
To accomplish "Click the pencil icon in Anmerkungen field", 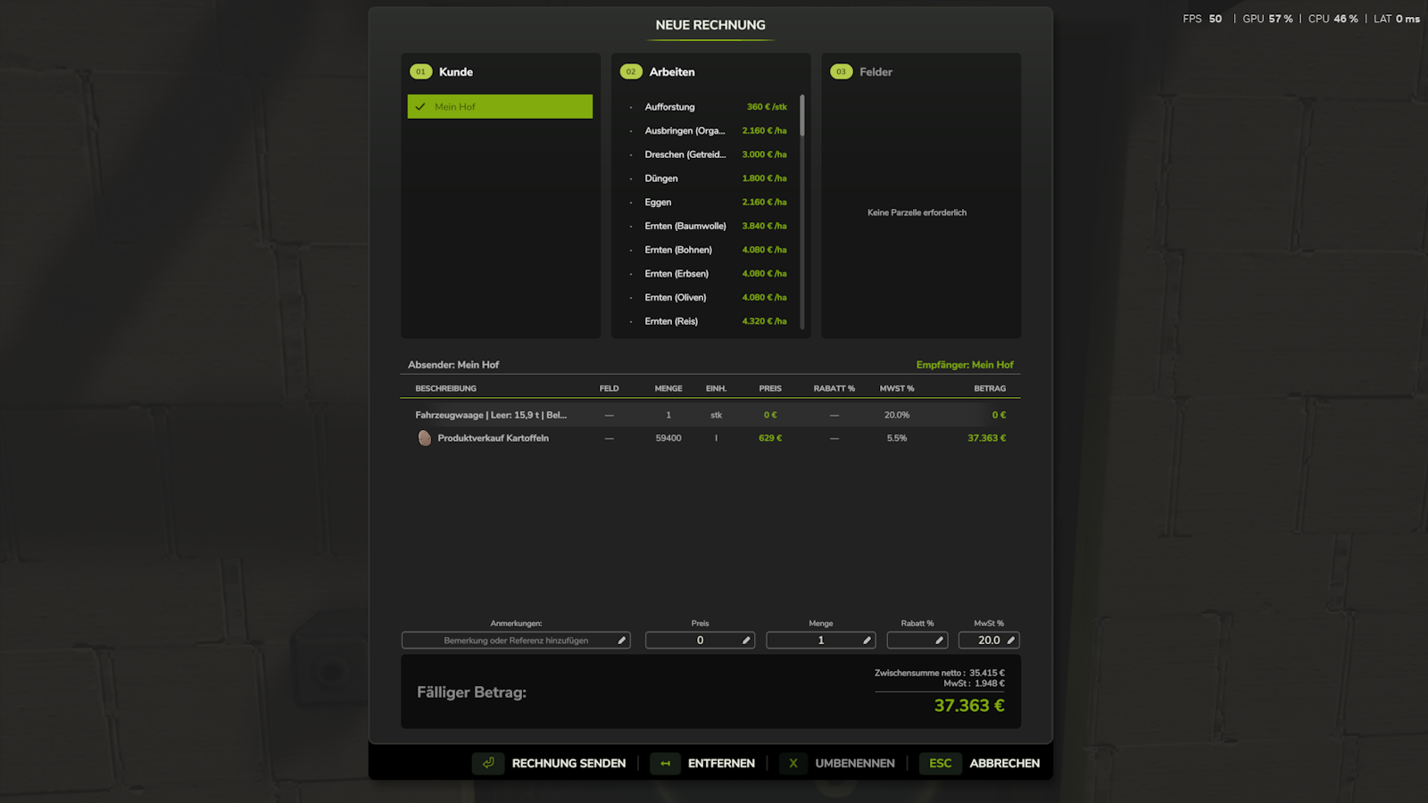I will (x=621, y=641).
